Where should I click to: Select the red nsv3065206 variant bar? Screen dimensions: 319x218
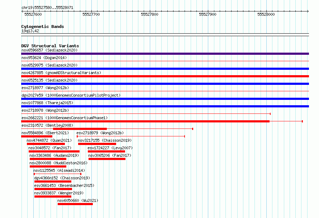coord(107,159)
